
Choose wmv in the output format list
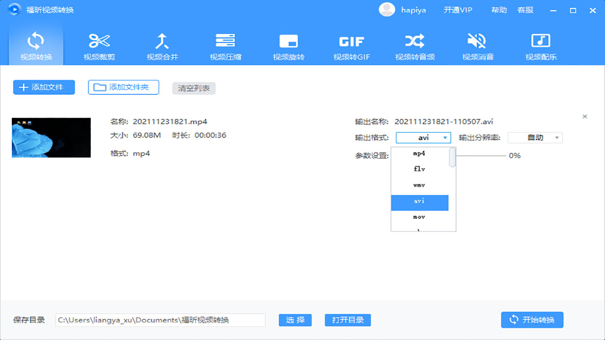(419, 185)
